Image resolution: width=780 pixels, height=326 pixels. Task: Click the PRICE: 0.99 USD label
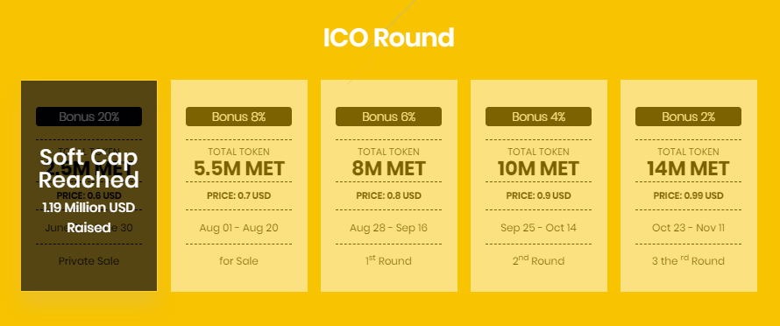689,195
